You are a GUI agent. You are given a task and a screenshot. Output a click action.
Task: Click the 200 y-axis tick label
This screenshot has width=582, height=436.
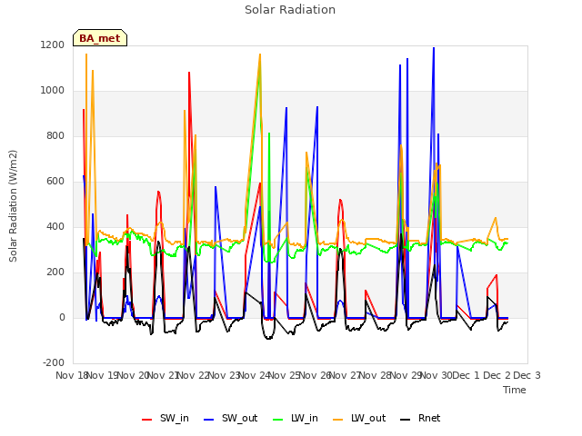tap(55, 272)
